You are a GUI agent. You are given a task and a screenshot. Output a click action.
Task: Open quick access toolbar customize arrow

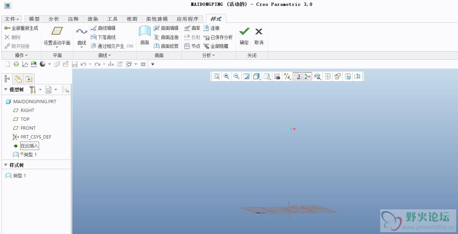[x=153, y=64]
